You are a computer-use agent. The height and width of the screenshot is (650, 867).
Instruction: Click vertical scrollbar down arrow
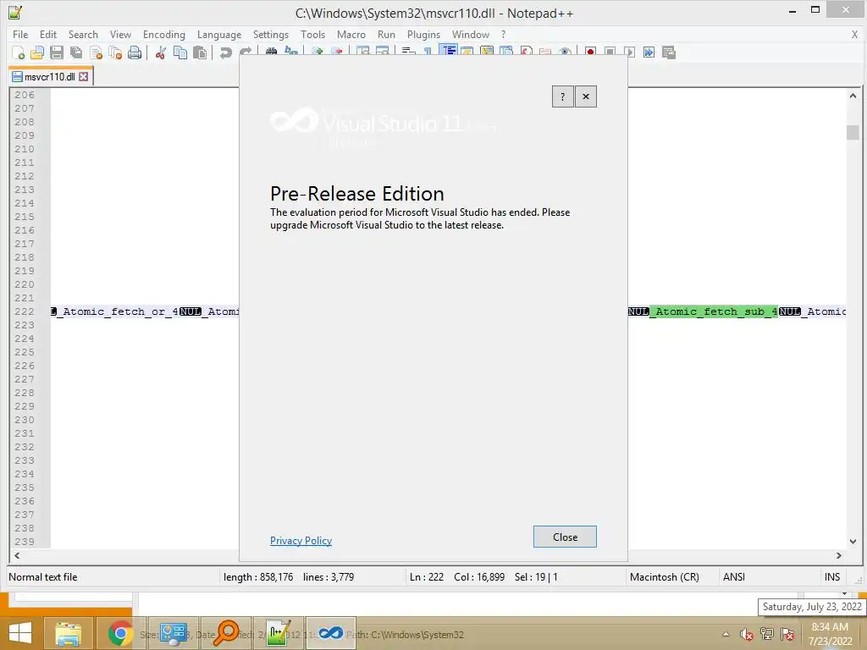pyautogui.click(x=853, y=542)
